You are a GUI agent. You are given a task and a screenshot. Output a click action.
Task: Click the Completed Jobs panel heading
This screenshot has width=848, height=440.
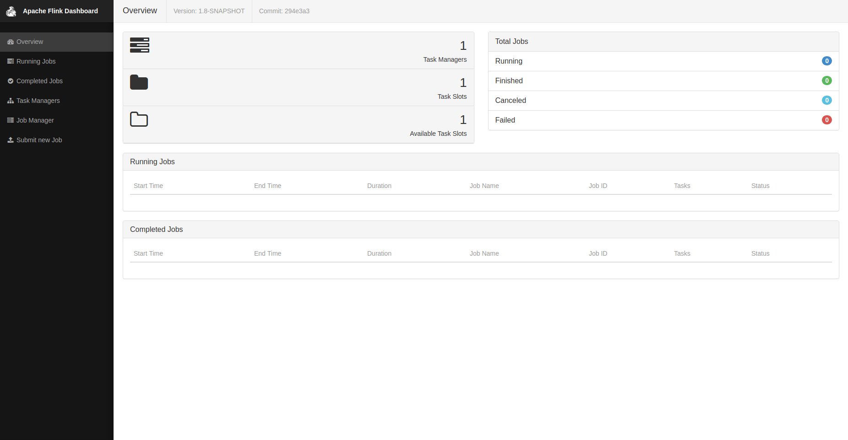pos(157,229)
